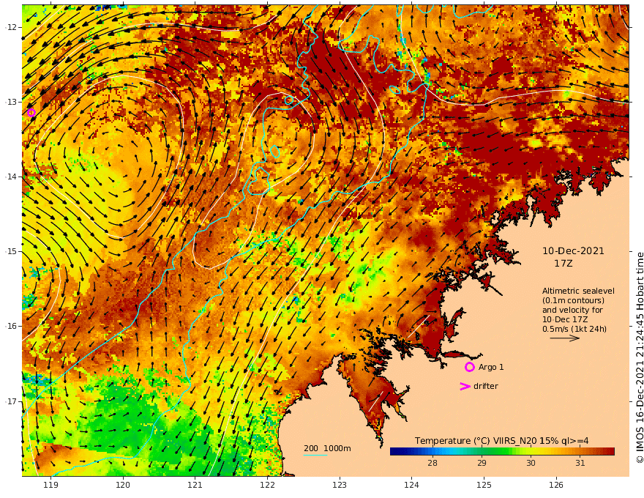Viewport: 644px width, 498px height.
Task: Click the '10-Dec-2021' date label
Action: click(573, 250)
